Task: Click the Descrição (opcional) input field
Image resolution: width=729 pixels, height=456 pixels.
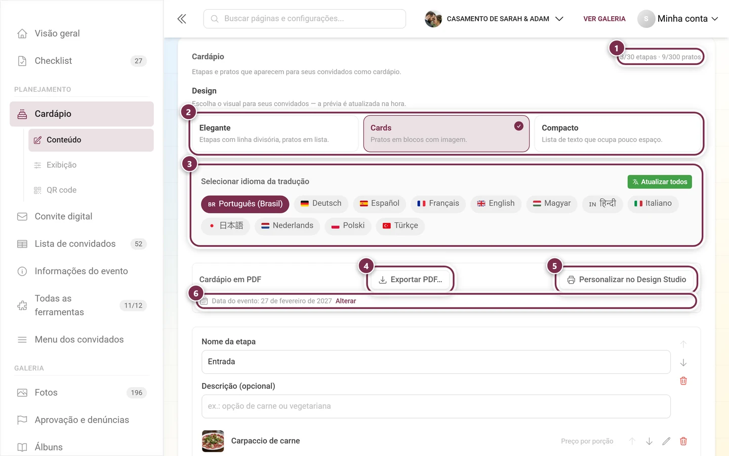Action: point(436,406)
